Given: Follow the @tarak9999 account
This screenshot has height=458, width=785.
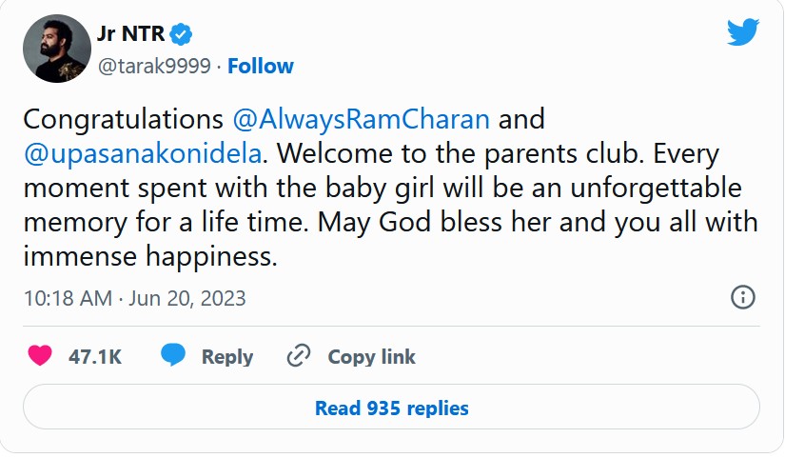Looking at the screenshot, I should pos(261,67).
